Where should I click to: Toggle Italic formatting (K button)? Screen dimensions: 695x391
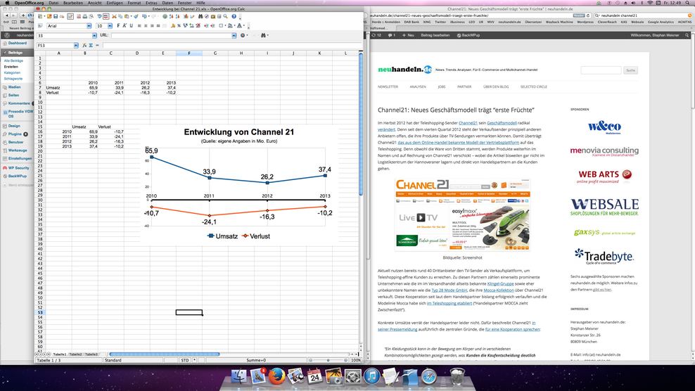[x=124, y=26]
